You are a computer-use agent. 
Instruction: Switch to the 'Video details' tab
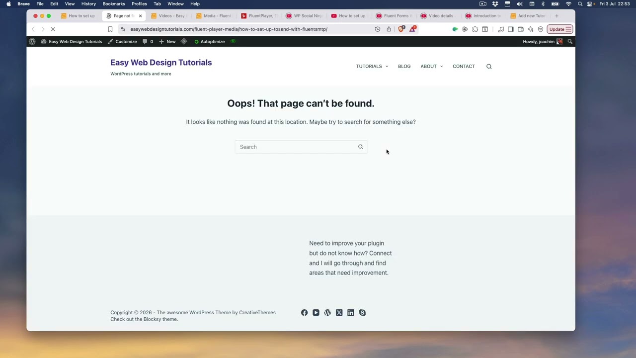(439, 16)
